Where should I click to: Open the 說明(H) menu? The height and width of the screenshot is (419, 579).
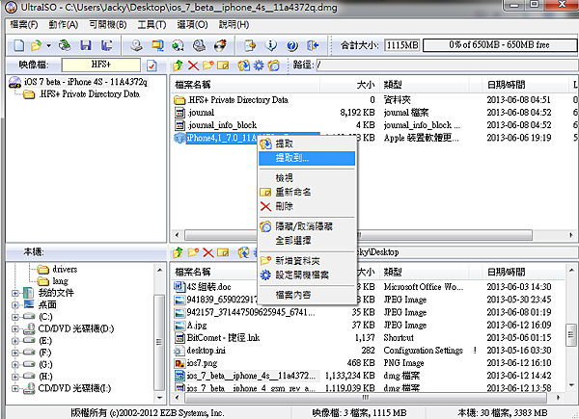coord(234,25)
